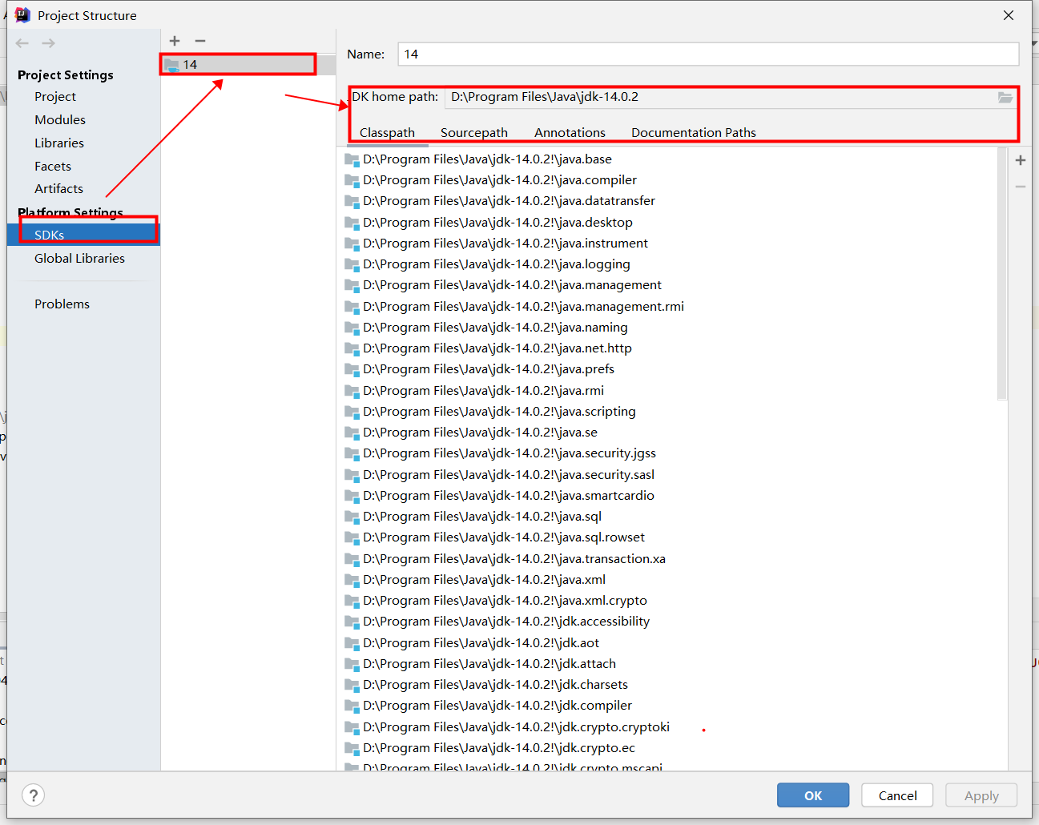Select the java.instrument classpath entry
Screen dimensions: 1039x825
pos(496,243)
